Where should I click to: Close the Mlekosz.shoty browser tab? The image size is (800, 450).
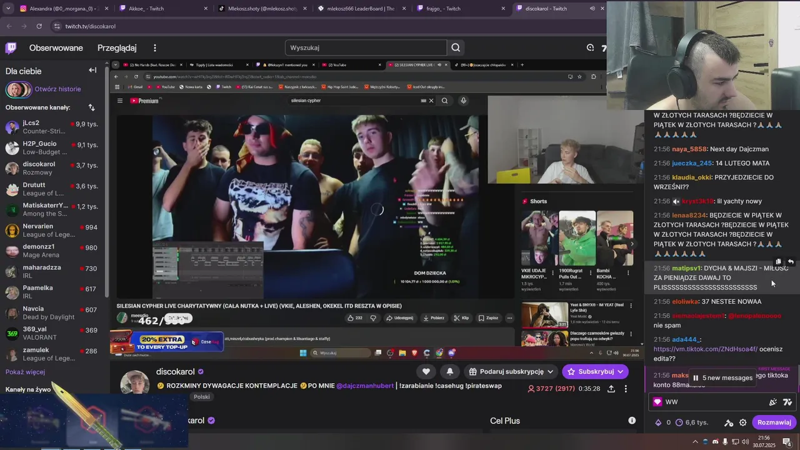[304, 9]
